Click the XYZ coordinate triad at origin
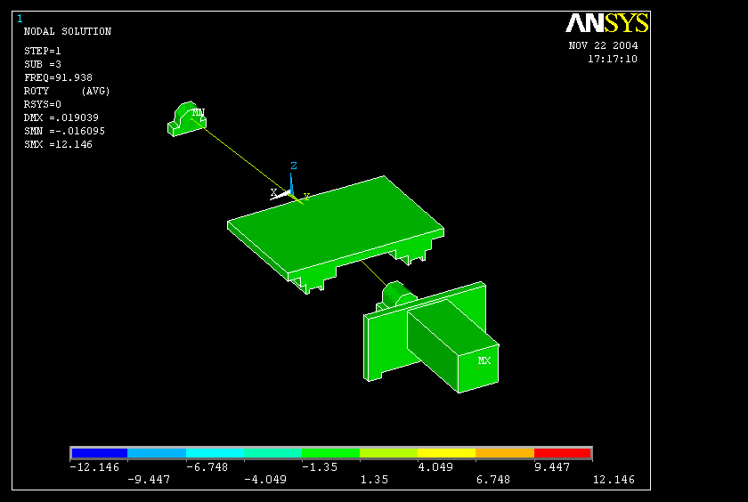The image size is (748, 502). [291, 189]
